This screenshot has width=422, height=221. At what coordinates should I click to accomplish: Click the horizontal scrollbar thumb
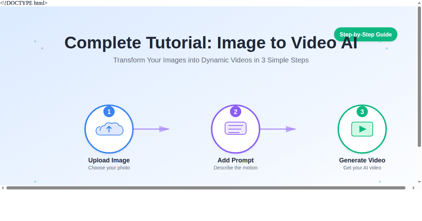(206, 188)
